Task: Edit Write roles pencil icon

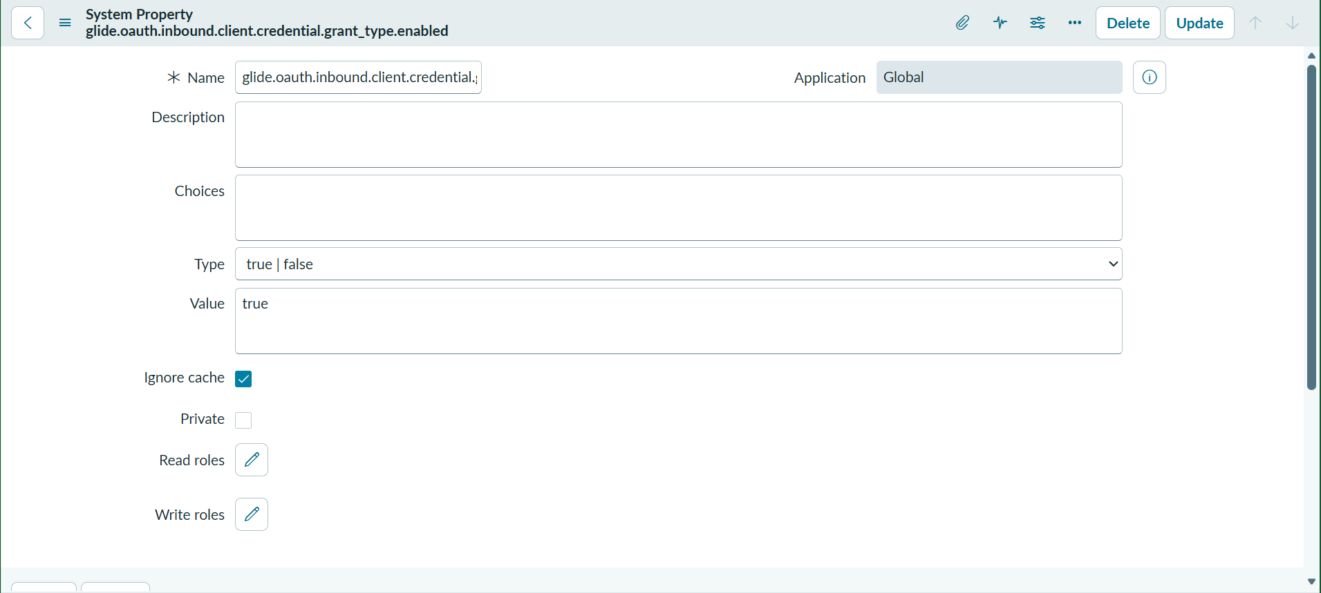Action: [x=252, y=514]
